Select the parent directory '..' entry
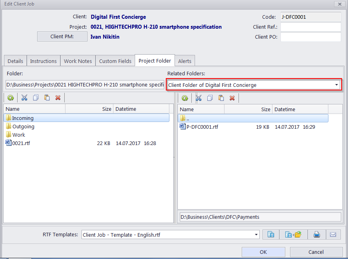348x259 pixels. [x=253, y=118]
